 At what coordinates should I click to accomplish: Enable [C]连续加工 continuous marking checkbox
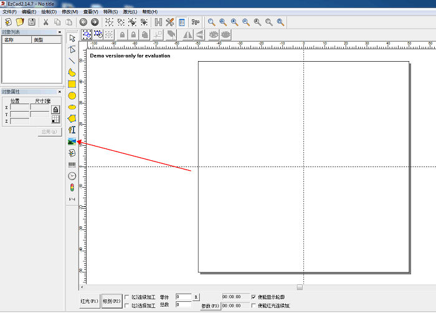(128, 297)
